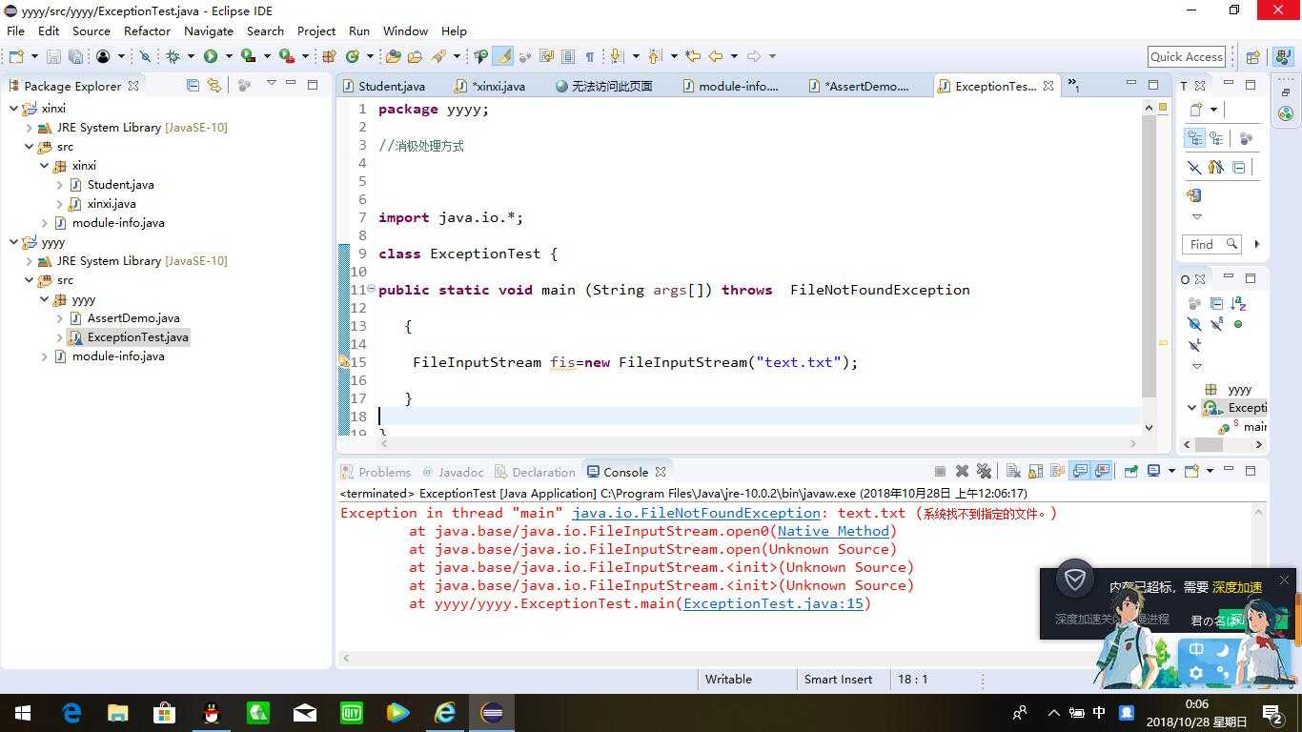Click the editor vertical scrollbar
Viewport: 1302px width, 732px height.
(x=1149, y=256)
